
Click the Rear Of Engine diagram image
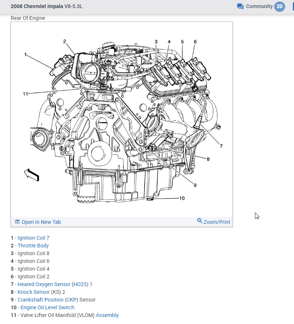[122, 120]
